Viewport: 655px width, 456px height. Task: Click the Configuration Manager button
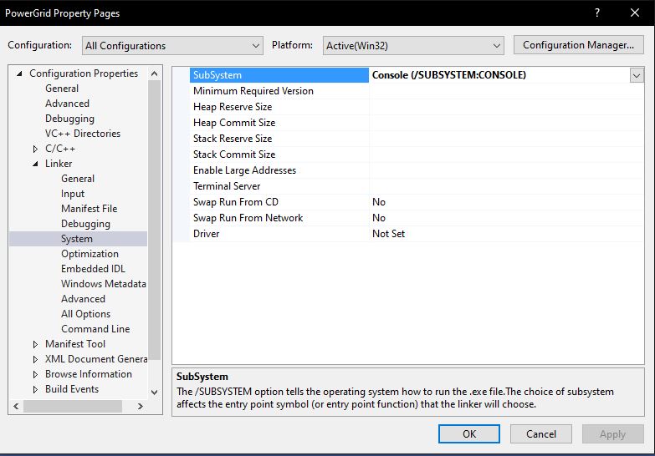click(x=578, y=45)
